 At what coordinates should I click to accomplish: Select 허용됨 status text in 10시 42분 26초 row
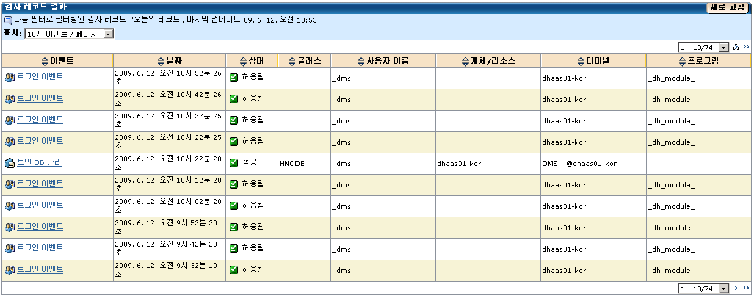253,98
